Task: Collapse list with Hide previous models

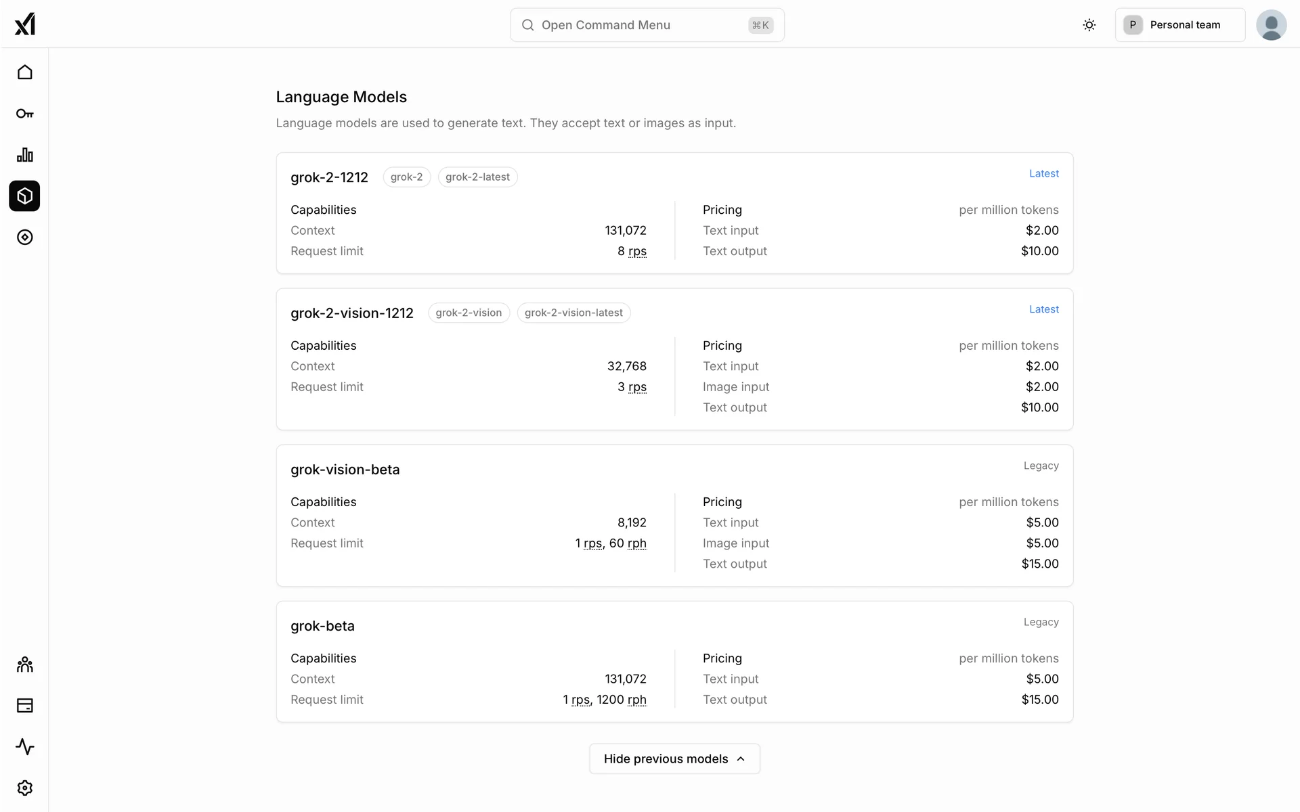Action: click(x=674, y=759)
